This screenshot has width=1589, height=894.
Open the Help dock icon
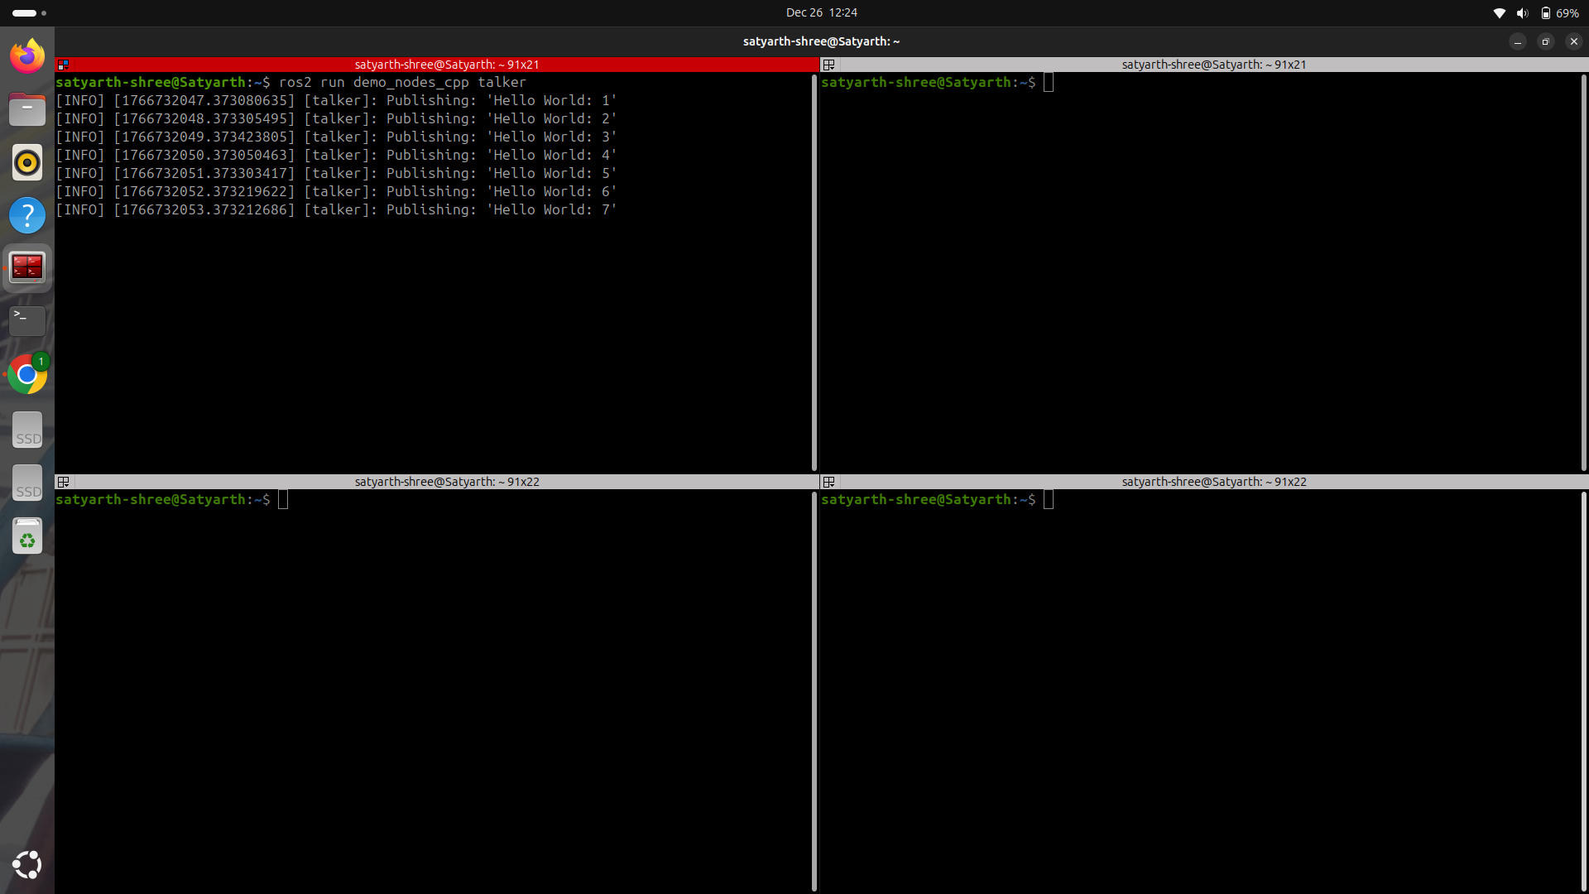(27, 215)
